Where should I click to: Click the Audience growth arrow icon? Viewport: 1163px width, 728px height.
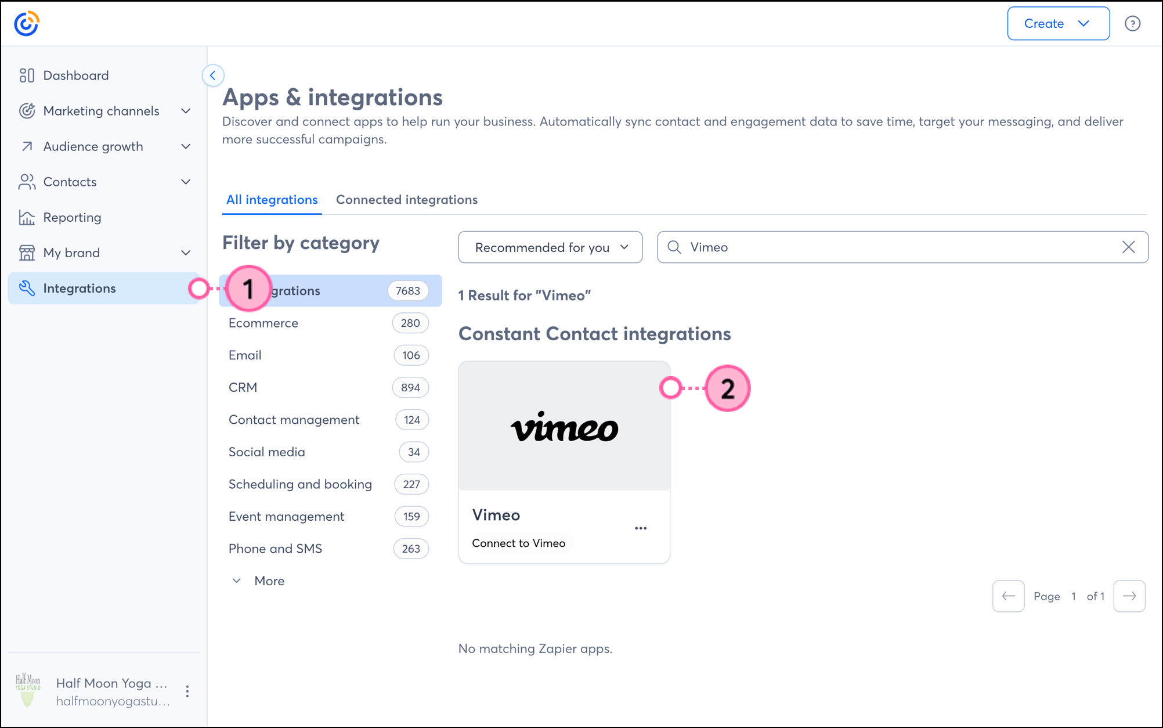click(27, 146)
